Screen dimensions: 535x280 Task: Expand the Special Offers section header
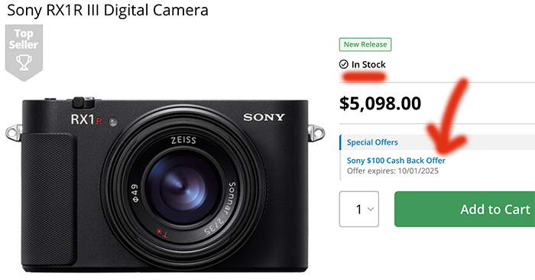click(437, 142)
